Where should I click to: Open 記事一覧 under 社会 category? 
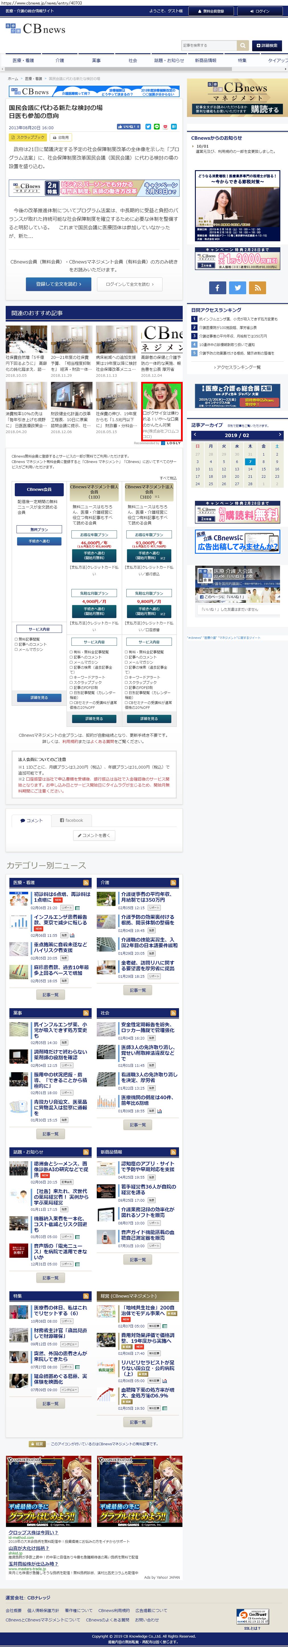click(x=138, y=1125)
